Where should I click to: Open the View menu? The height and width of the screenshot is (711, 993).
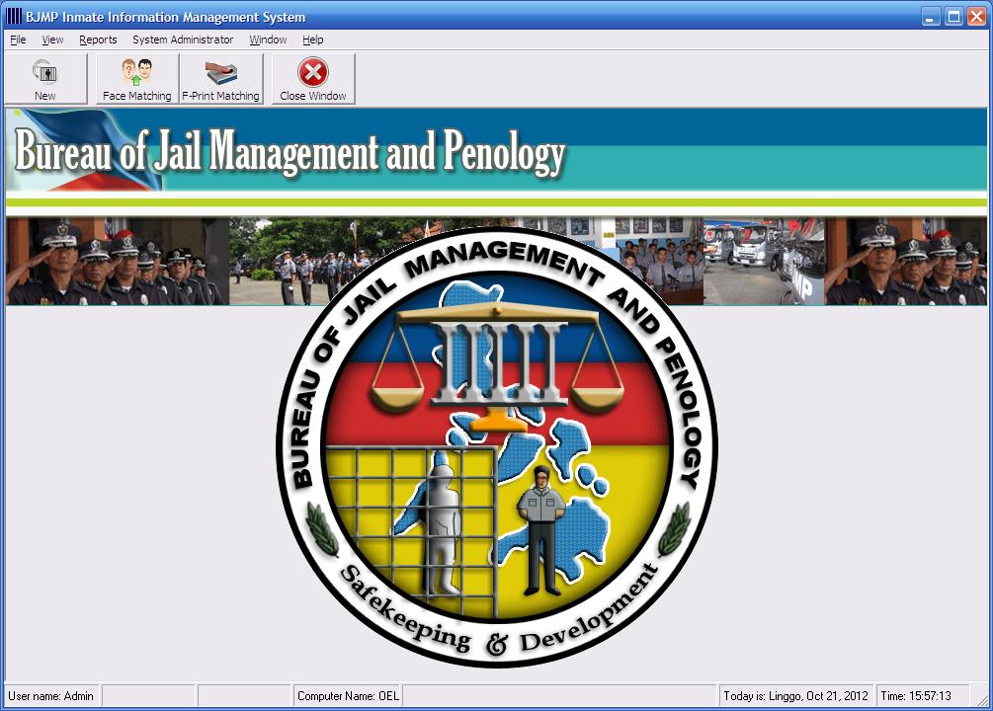(52, 39)
